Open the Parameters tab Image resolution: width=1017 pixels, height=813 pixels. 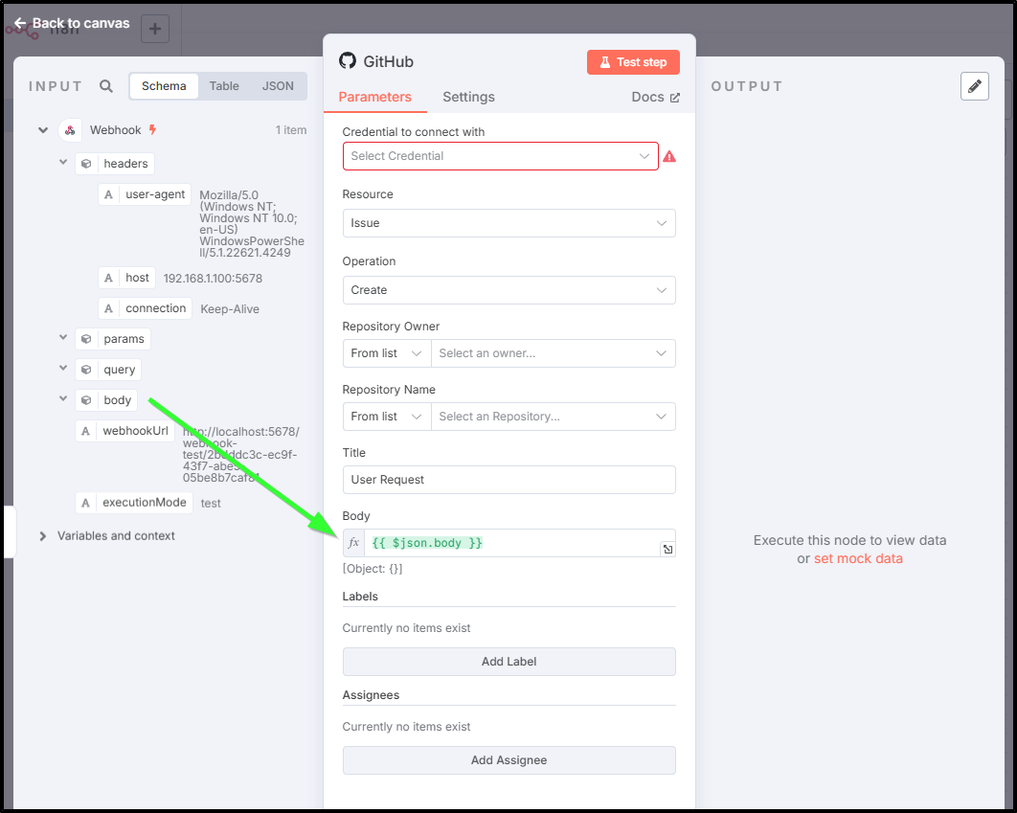pyautogui.click(x=374, y=97)
